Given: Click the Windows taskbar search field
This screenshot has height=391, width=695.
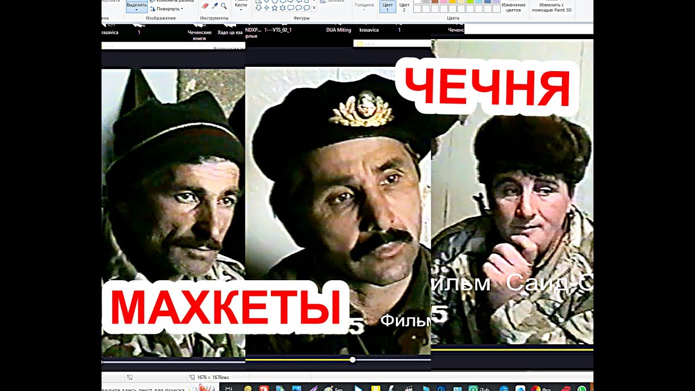Looking at the screenshot, I should 160,388.
